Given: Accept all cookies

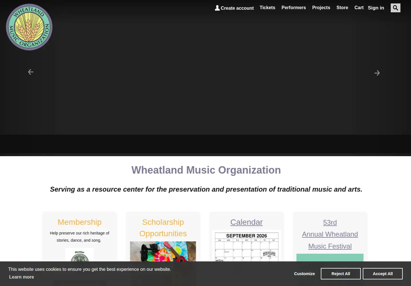Looking at the screenshot, I should [x=383, y=274].
